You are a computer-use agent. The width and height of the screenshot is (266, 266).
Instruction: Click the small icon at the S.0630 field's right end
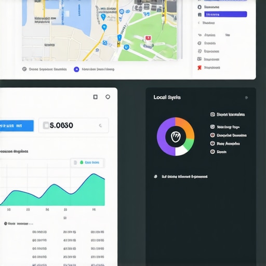pyautogui.click(x=100, y=125)
